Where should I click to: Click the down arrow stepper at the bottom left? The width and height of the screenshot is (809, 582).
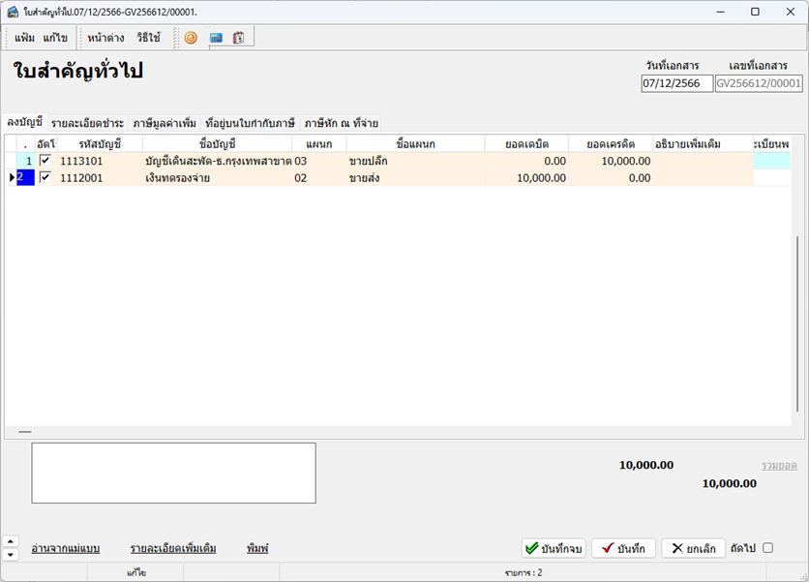click(x=11, y=555)
